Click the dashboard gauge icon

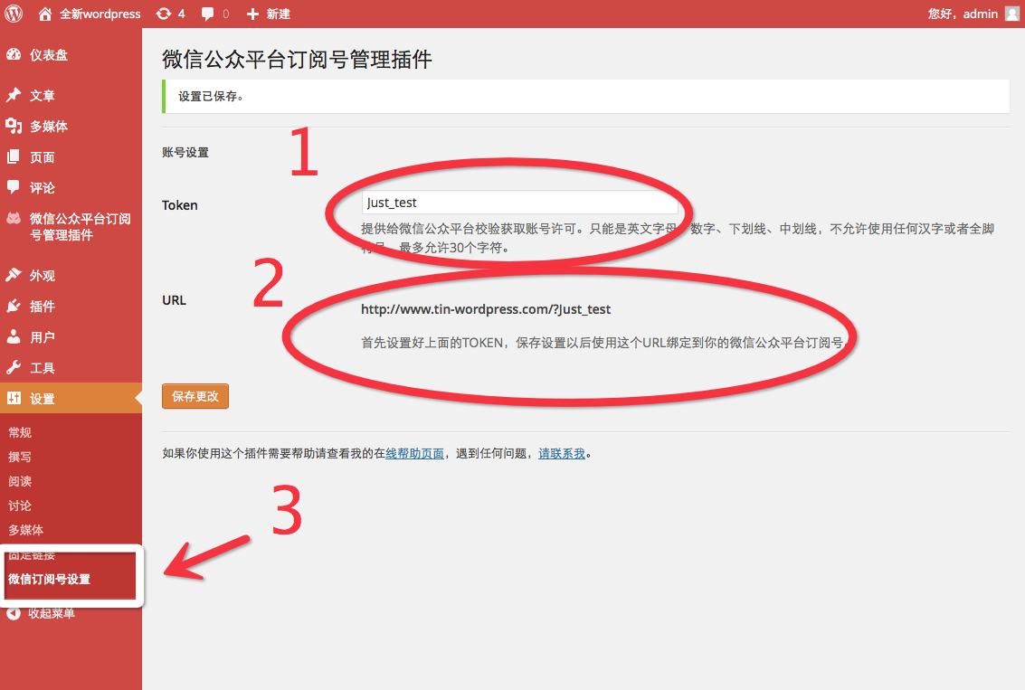14,55
